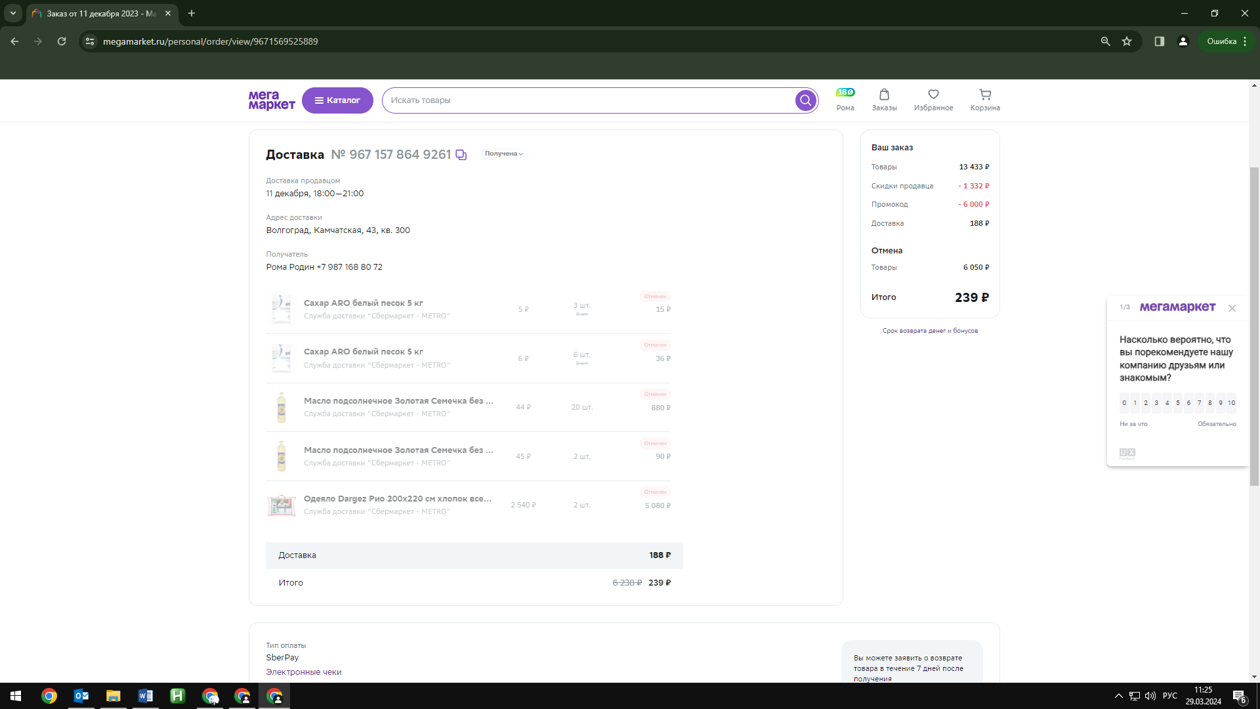
Task: Open the browser zoom magnifier icon
Action: pyautogui.click(x=1106, y=41)
